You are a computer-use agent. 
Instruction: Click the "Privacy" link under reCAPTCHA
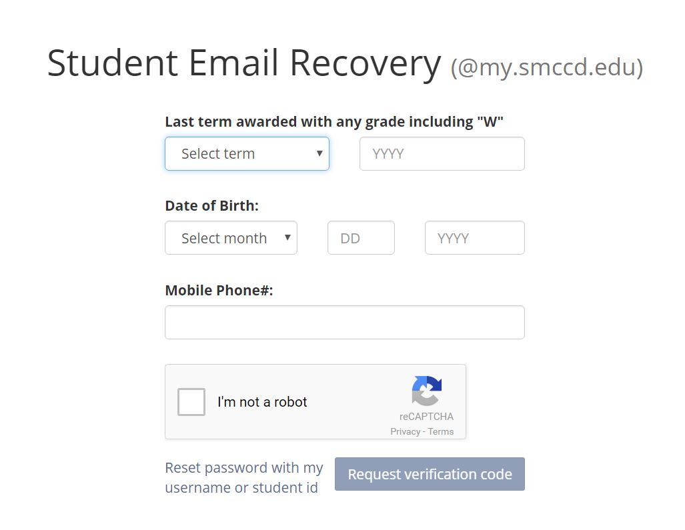click(405, 431)
